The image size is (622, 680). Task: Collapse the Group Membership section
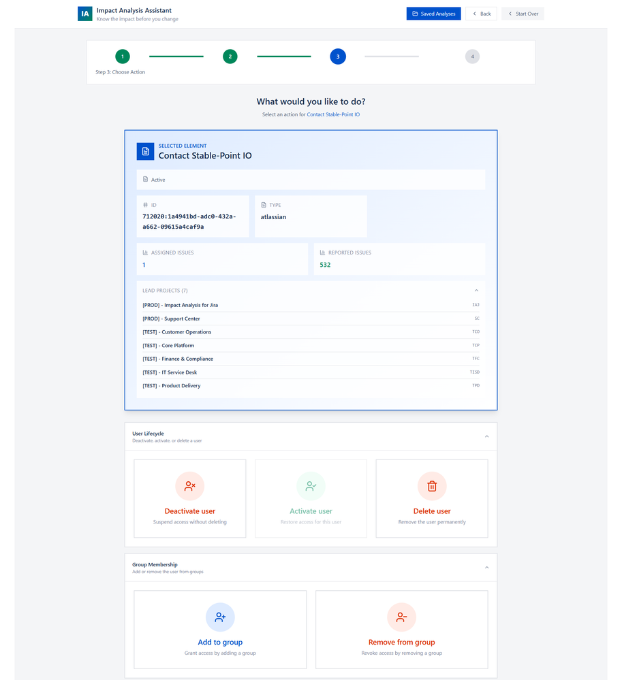486,566
